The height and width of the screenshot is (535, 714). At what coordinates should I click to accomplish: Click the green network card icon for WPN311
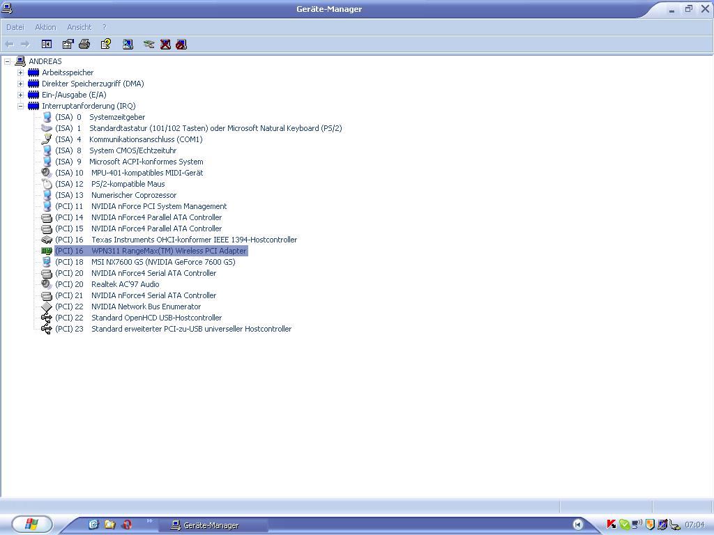(x=47, y=251)
